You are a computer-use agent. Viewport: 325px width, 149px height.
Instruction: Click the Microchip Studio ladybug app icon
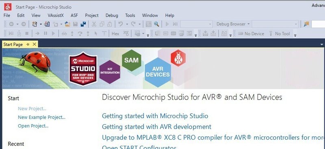(x=8, y=7)
